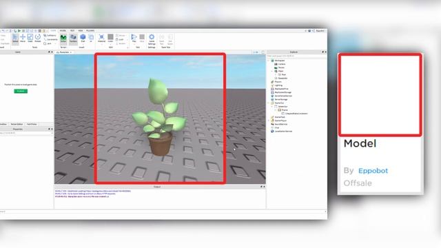The height and width of the screenshot is (248, 441).
Task: Click the green Publish button
Action: (x=21, y=91)
